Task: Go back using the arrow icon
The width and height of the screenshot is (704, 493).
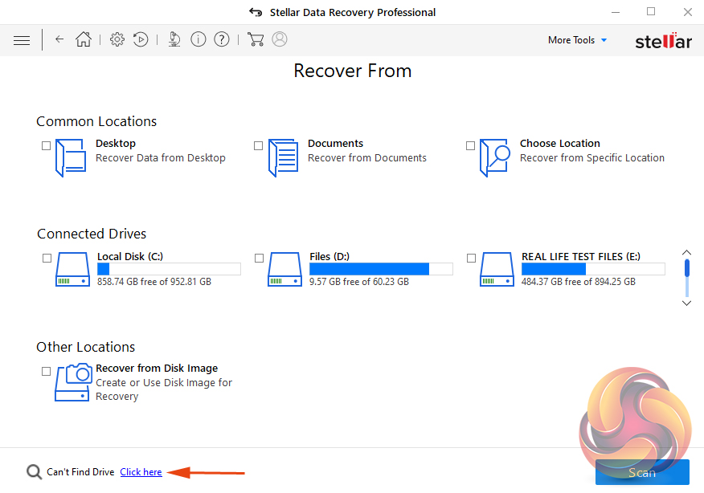Action: click(x=59, y=39)
